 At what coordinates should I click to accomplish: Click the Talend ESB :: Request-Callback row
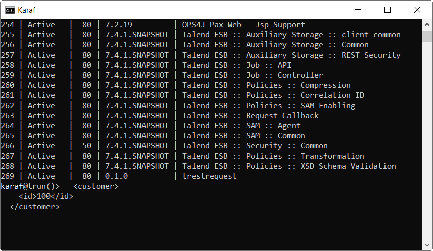tap(251, 116)
